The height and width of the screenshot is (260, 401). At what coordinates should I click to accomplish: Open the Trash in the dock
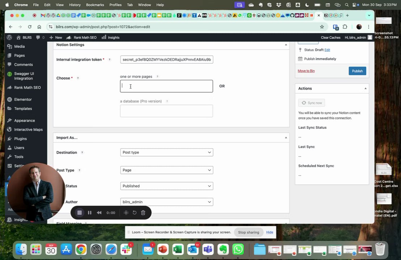(380, 249)
